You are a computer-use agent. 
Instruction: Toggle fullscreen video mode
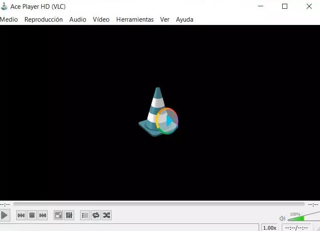(x=59, y=215)
